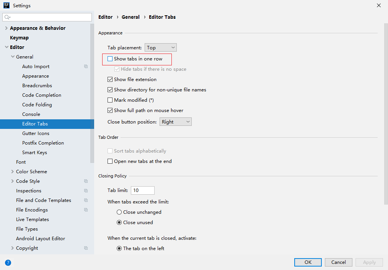The height and width of the screenshot is (270, 388).
Task: Click the Cancel button
Action: click(x=338, y=262)
